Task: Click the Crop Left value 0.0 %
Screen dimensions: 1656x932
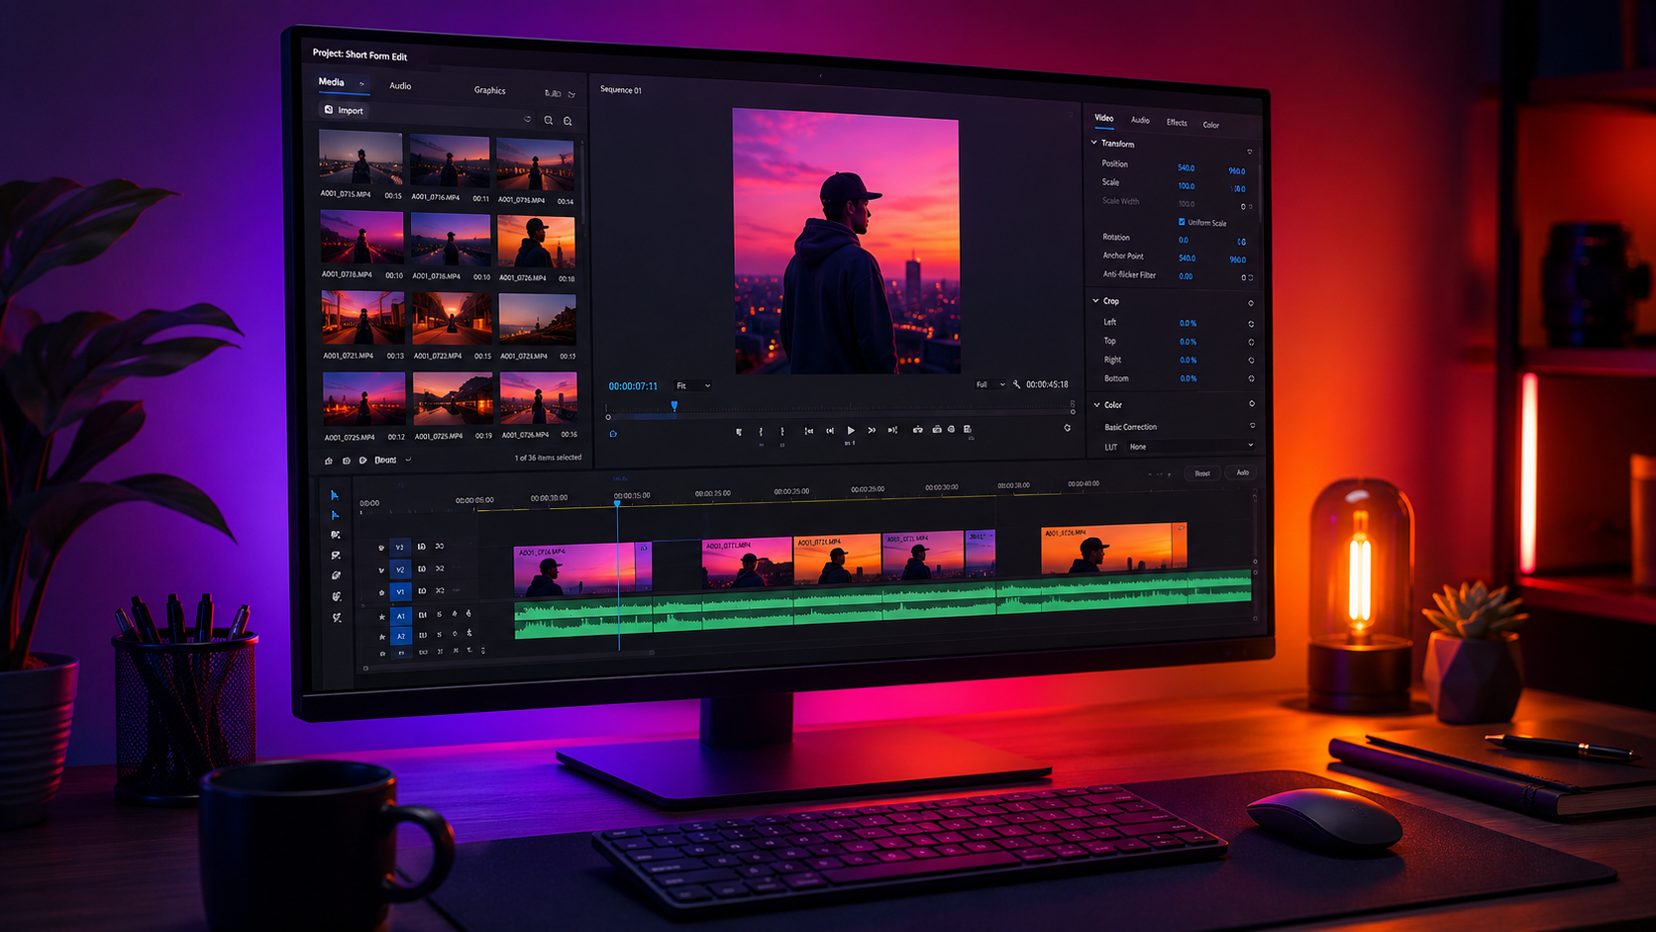Action: pyautogui.click(x=1188, y=323)
